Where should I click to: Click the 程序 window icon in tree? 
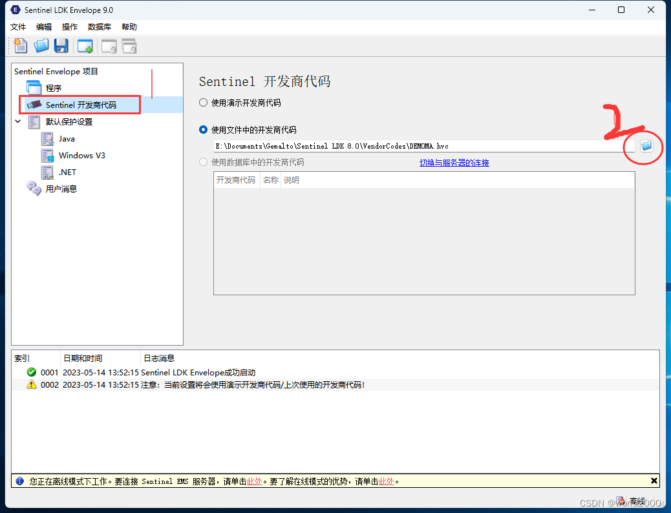click(34, 88)
